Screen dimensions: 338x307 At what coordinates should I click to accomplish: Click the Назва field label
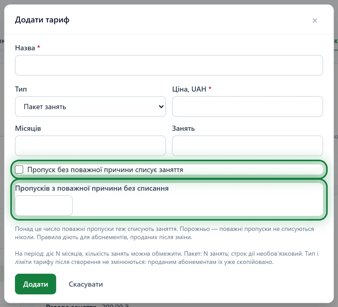[25, 48]
